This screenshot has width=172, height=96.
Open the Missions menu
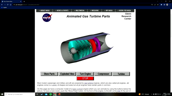[x=94, y=11]
